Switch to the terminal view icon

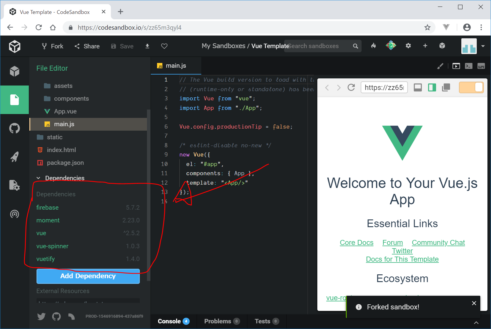(x=469, y=66)
